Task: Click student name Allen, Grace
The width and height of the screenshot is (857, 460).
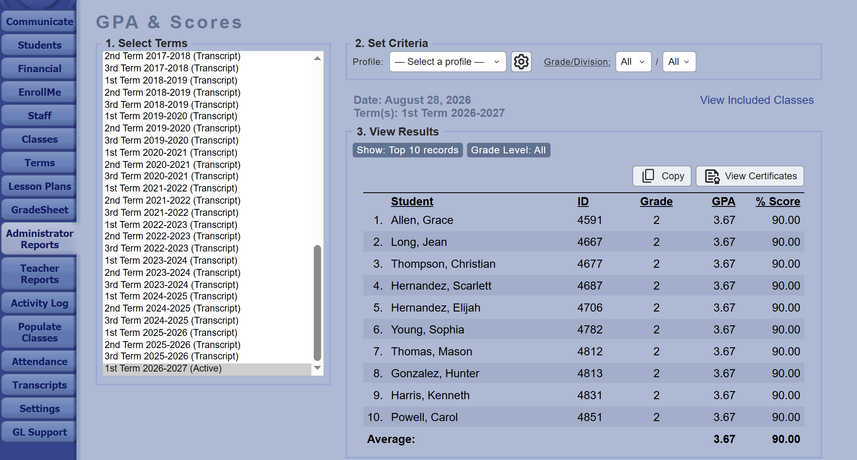Action: point(422,220)
